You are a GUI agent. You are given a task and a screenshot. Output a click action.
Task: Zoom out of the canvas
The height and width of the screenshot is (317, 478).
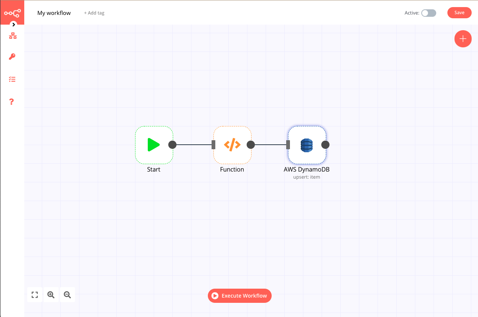pos(68,295)
